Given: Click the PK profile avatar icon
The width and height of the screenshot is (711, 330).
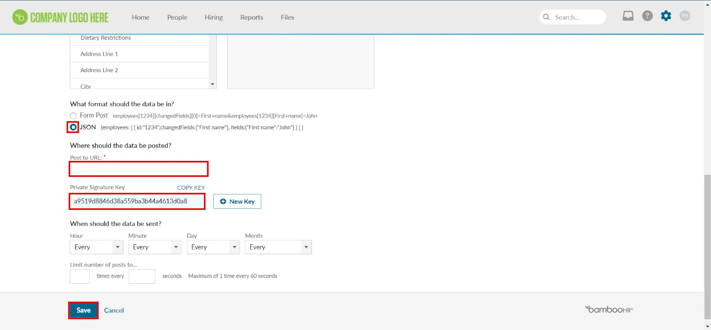Looking at the screenshot, I should pos(685,15).
